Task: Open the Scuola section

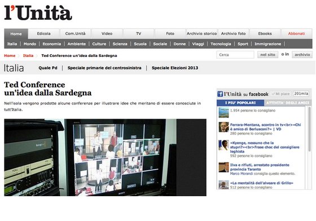Action: pyautogui.click(x=141, y=44)
